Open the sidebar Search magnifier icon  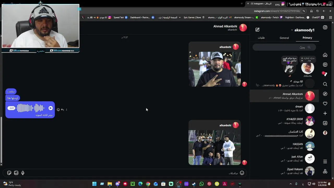(x=325, y=84)
